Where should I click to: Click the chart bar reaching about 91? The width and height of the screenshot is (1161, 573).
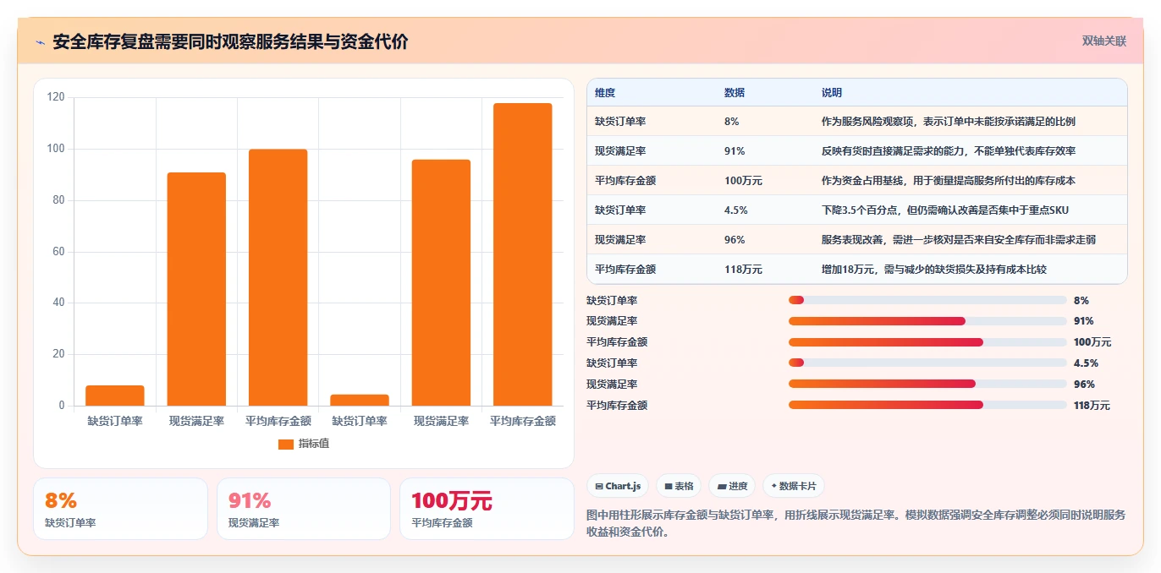pos(196,289)
